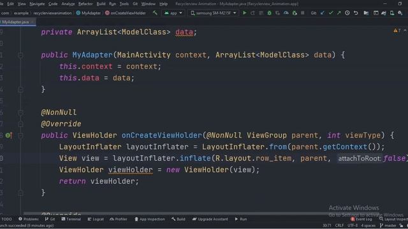Click the onCreateViewHolder method breadcrumb

(x=126, y=13)
